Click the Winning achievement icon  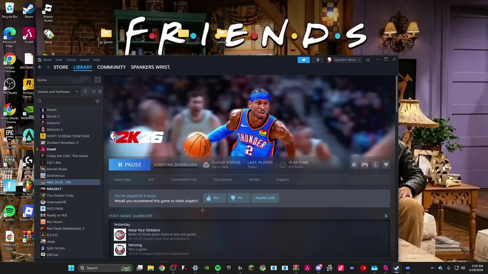tap(120, 250)
